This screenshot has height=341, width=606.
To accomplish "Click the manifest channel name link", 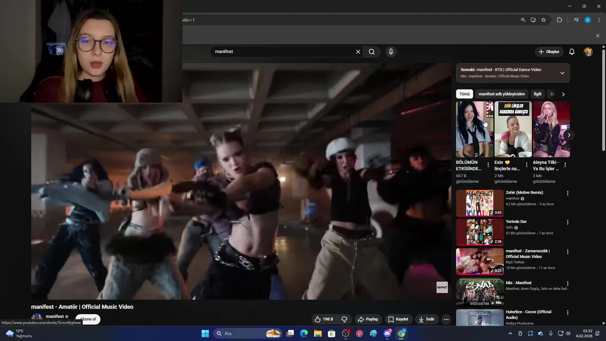I will click(x=54, y=316).
